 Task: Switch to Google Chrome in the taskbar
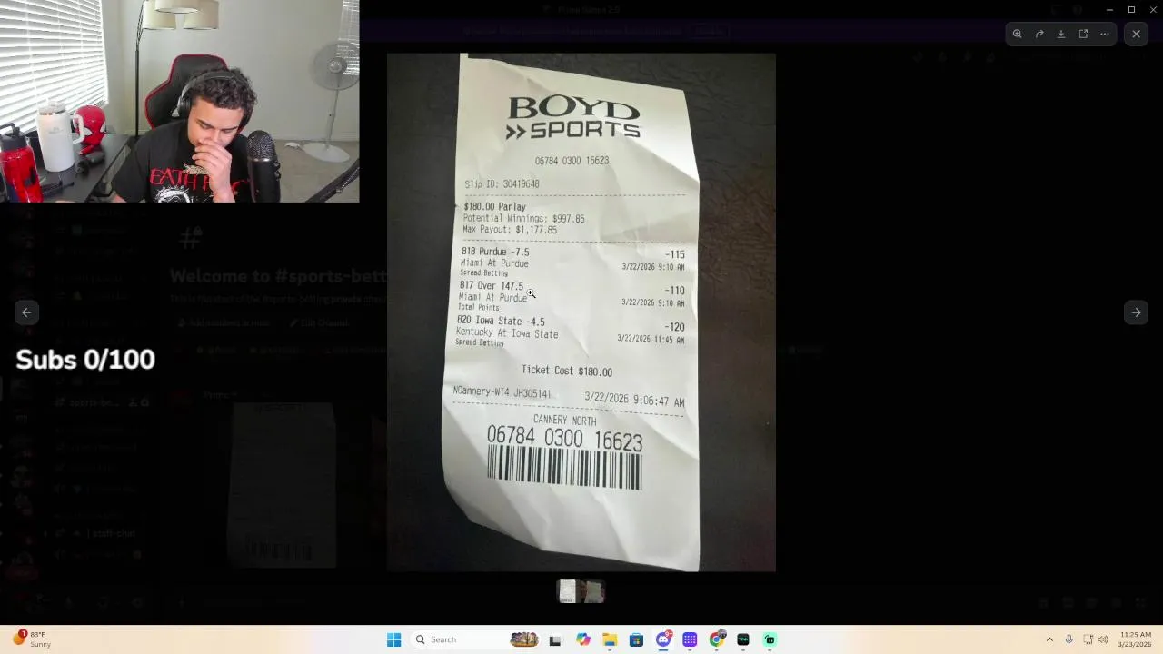[717, 639]
